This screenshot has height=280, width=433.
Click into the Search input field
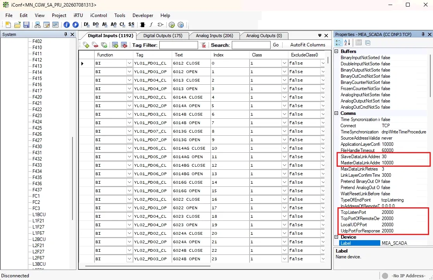(x=251, y=45)
